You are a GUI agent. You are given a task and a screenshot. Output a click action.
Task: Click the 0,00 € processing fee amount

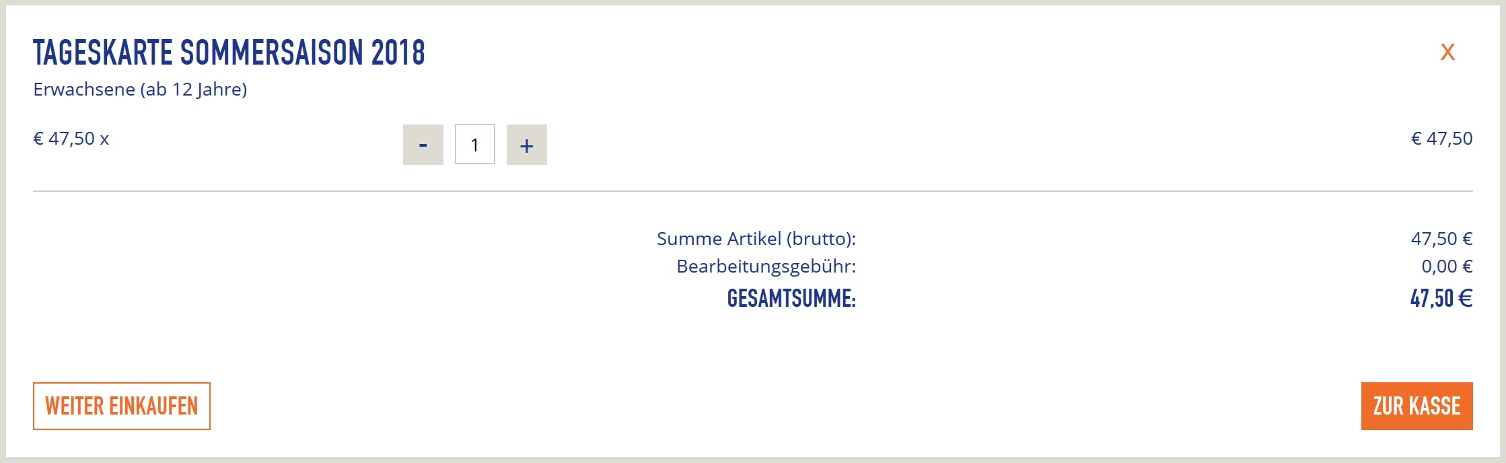tap(1446, 266)
